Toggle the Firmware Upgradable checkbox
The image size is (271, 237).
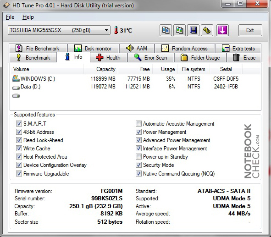pyautogui.click(x=19, y=174)
